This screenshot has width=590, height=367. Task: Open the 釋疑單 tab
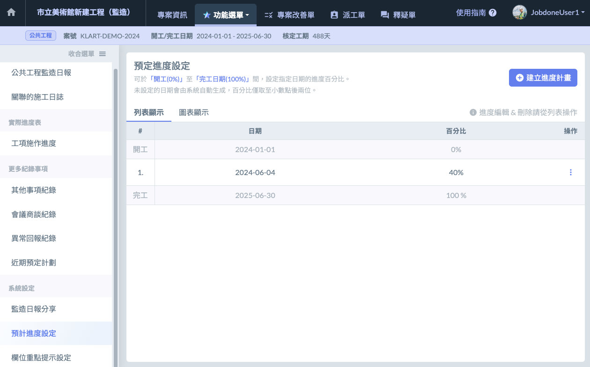398,15
